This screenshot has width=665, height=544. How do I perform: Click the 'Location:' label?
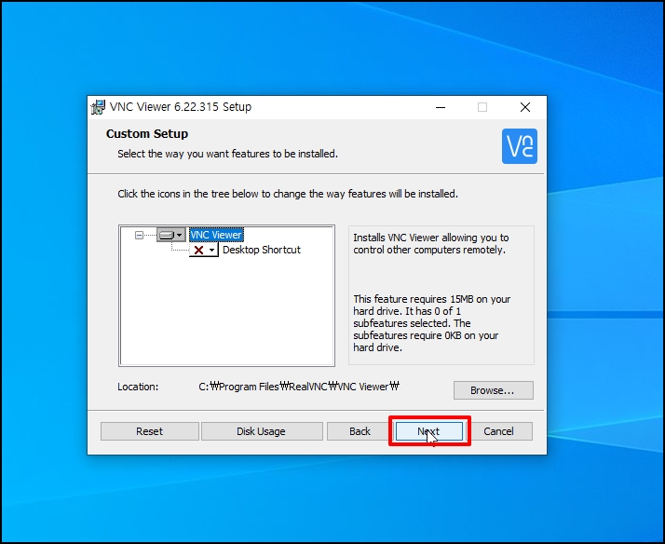(138, 387)
